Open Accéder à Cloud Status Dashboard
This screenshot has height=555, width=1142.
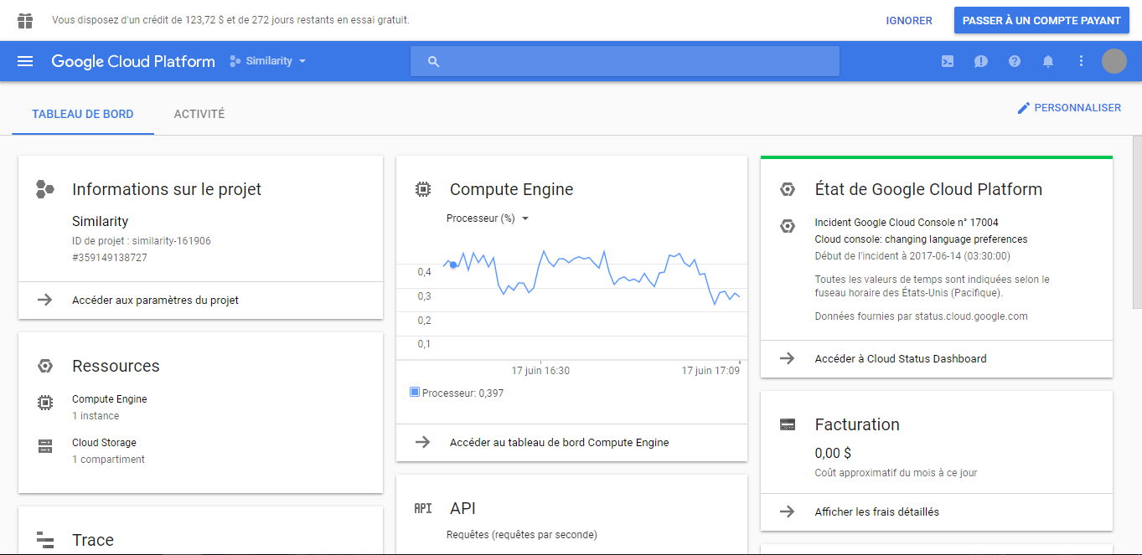(x=901, y=357)
